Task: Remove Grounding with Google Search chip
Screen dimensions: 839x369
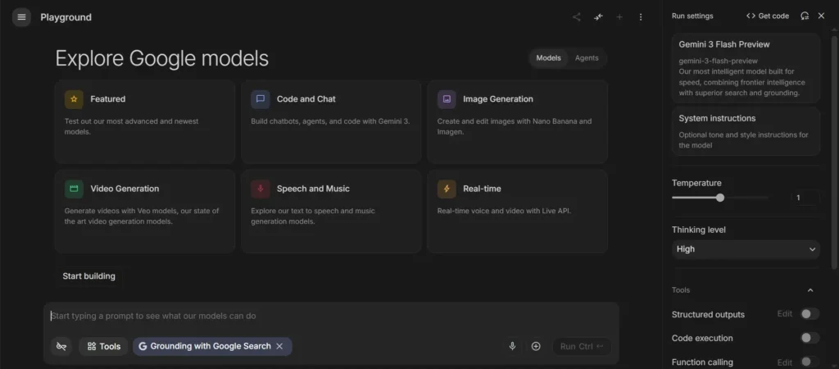Action: 279,347
